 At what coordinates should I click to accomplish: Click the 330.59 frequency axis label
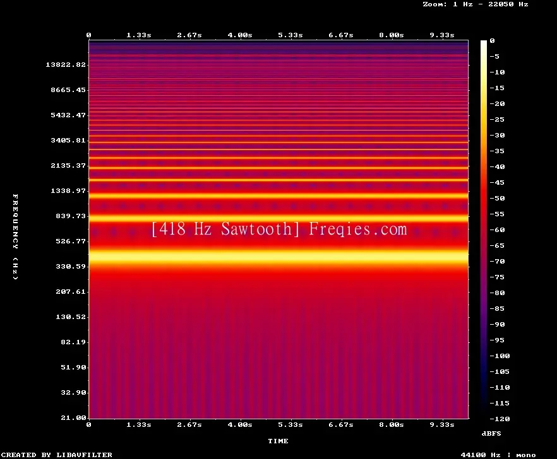(71, 267)
